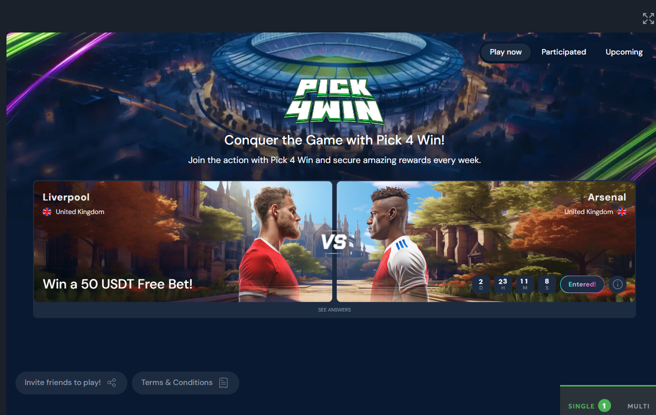Click the Arsenal United Kingdom flag icon

(622, 211)
